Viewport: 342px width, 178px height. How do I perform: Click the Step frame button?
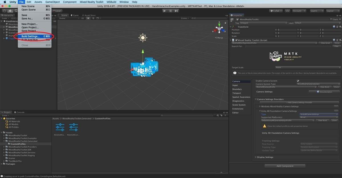pyautogui.click(x=176, y=11)
